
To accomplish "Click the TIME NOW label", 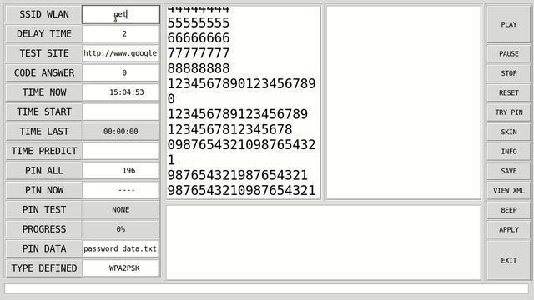I will point(44,92).
